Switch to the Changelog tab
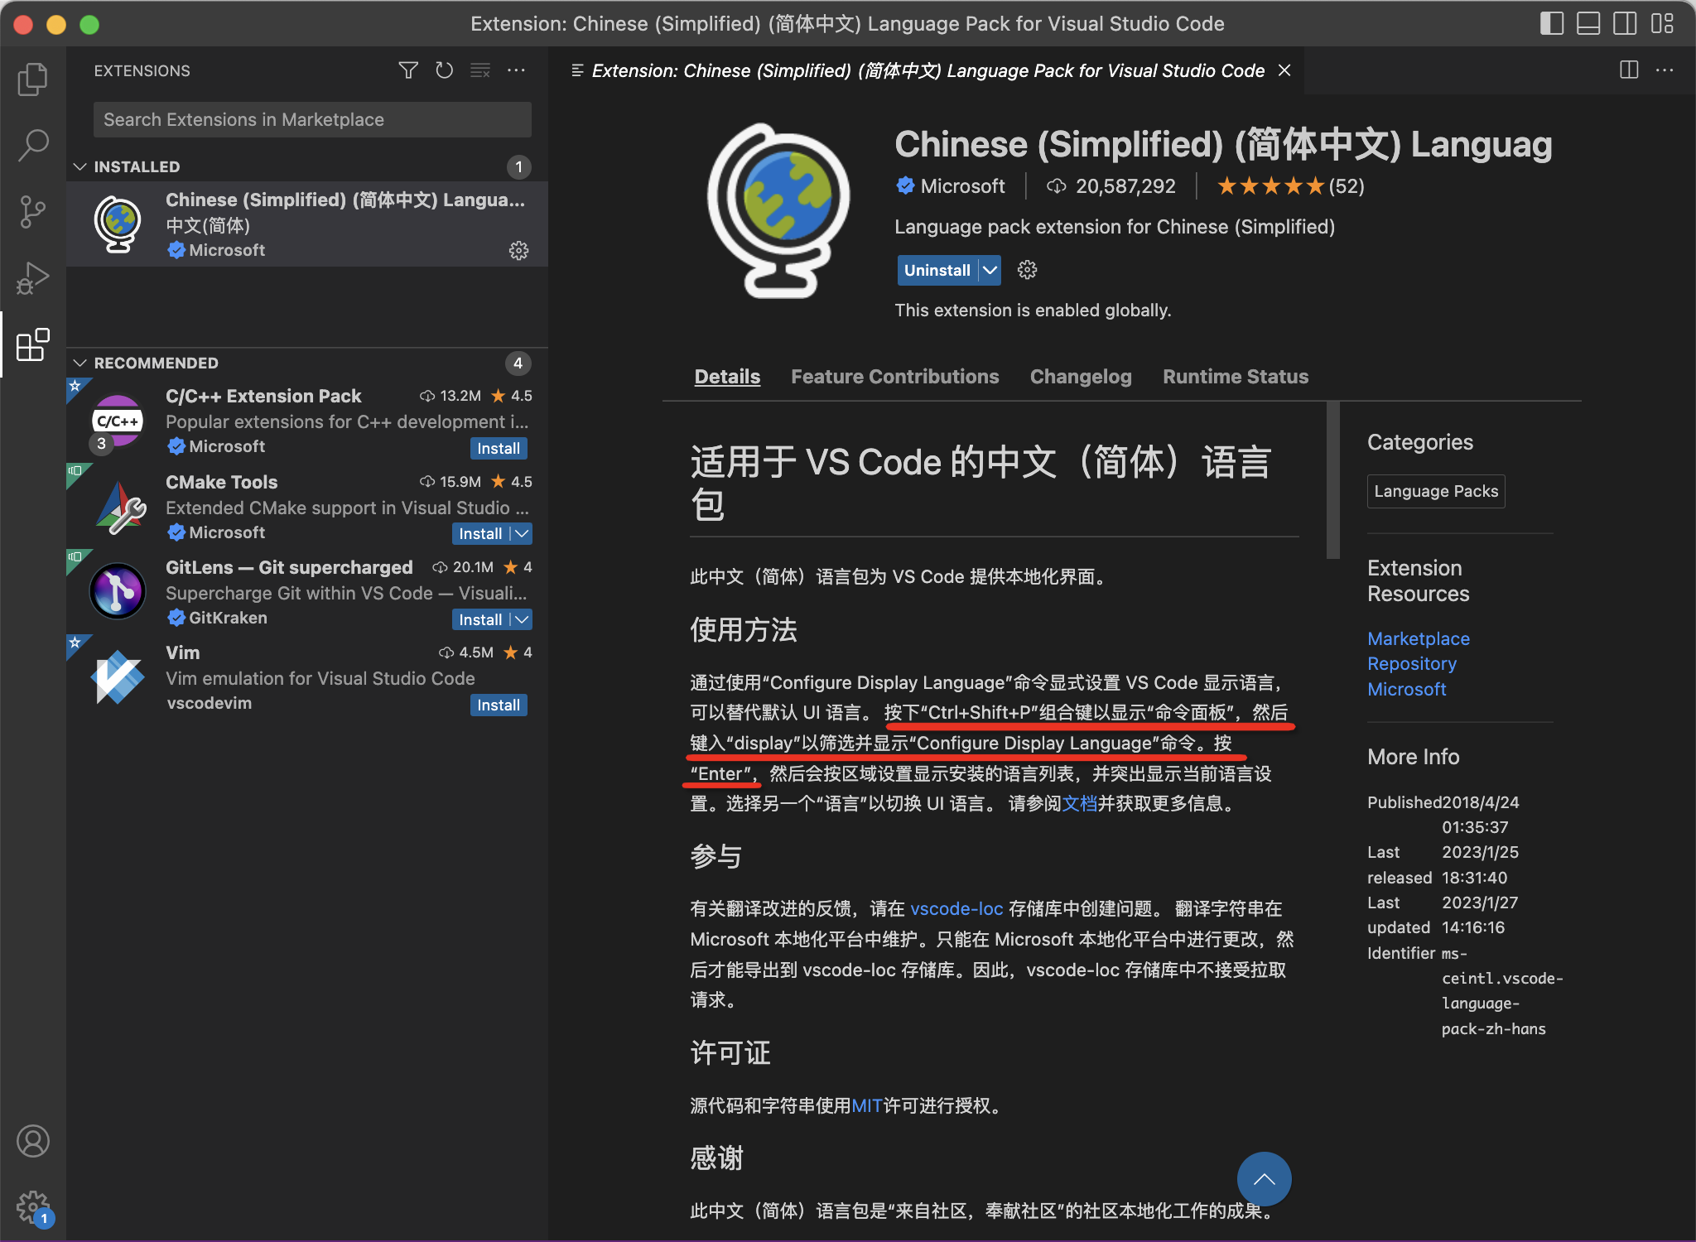The image size is (1696, 1242). (1081, 377)
